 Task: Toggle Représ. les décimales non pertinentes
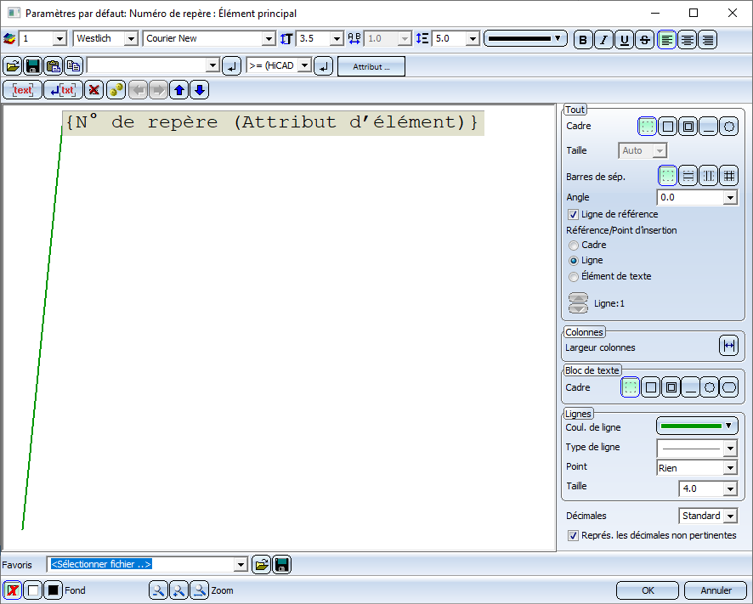click(574, 535)
